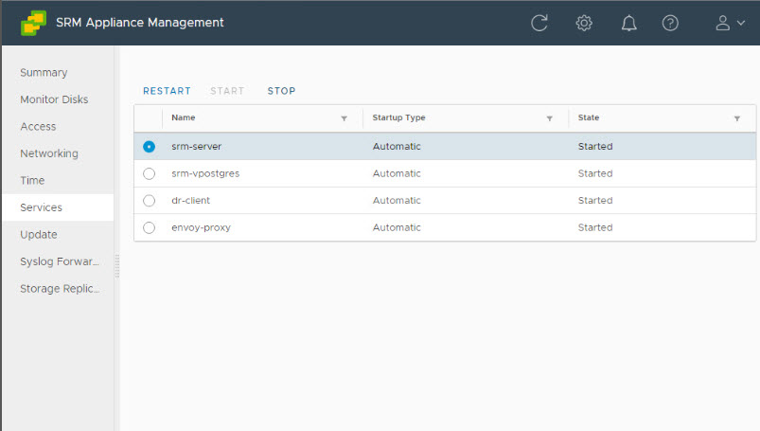Viewport: 760px width, 431px height.
Task: Select the srm-vpostgres radio button
Action: (x=149, y=174)
